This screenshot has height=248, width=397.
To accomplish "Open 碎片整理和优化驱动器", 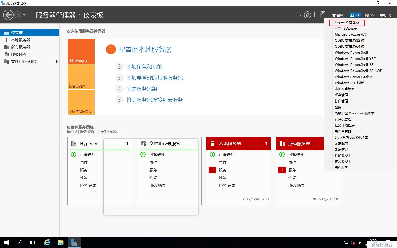I will 351,138.
